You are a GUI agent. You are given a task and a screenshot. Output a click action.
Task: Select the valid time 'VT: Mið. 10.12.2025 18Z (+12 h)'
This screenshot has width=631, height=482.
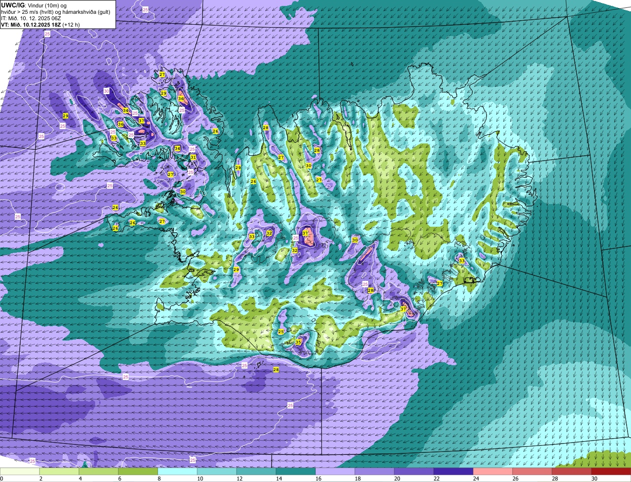(x=40, y=24)
